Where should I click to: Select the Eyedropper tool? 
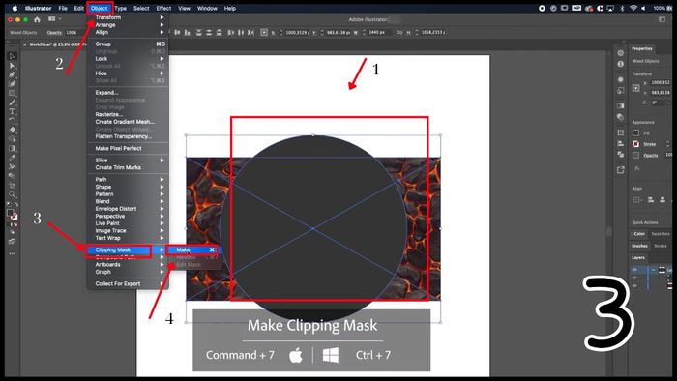click(12, 158)
